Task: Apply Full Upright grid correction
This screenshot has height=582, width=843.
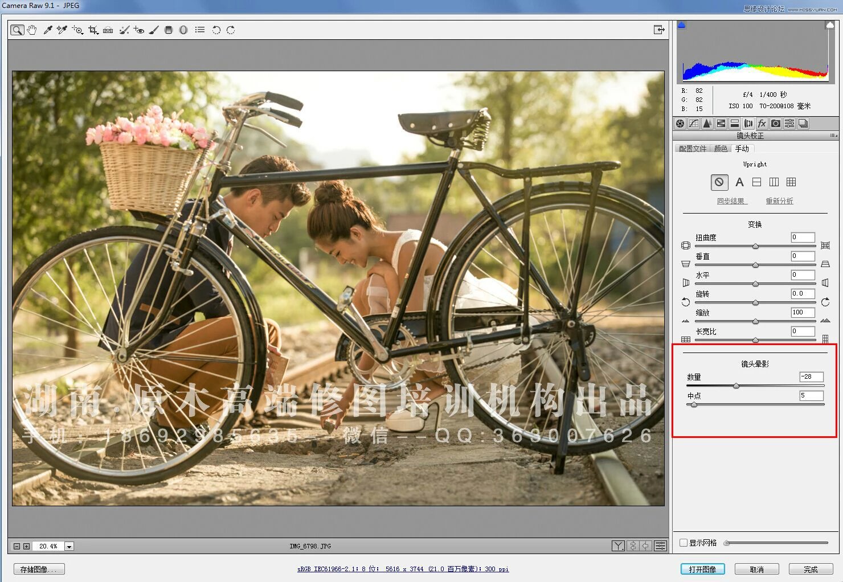Action: pos(791,182)
